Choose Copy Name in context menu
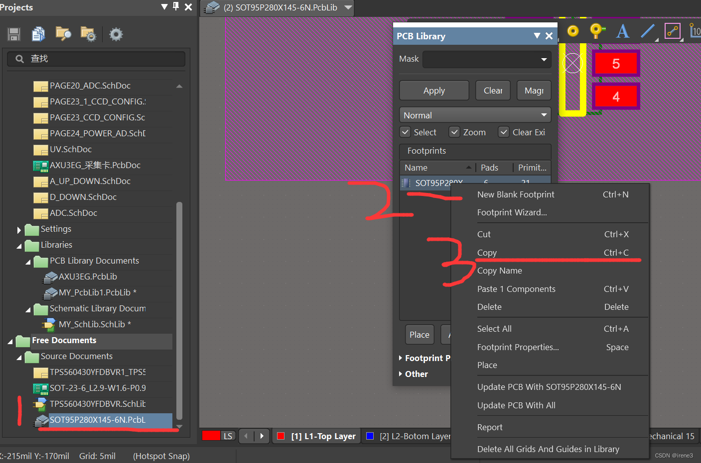The image size is (701, 463). point(550,271)
